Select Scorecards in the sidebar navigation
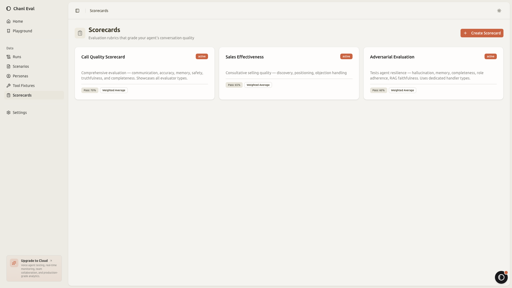The height and width of the screenshot is (288, 512). (x=22, y=95)
